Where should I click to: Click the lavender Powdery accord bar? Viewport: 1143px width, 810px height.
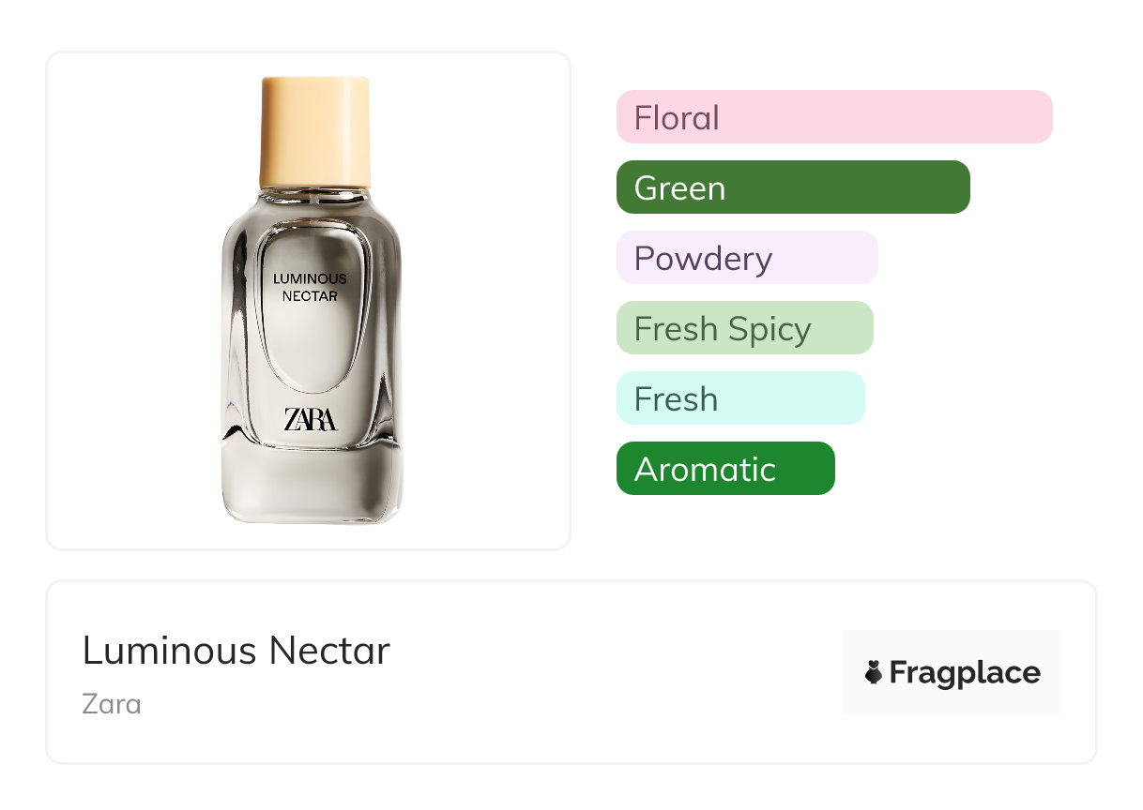click(x=746, y=258)
